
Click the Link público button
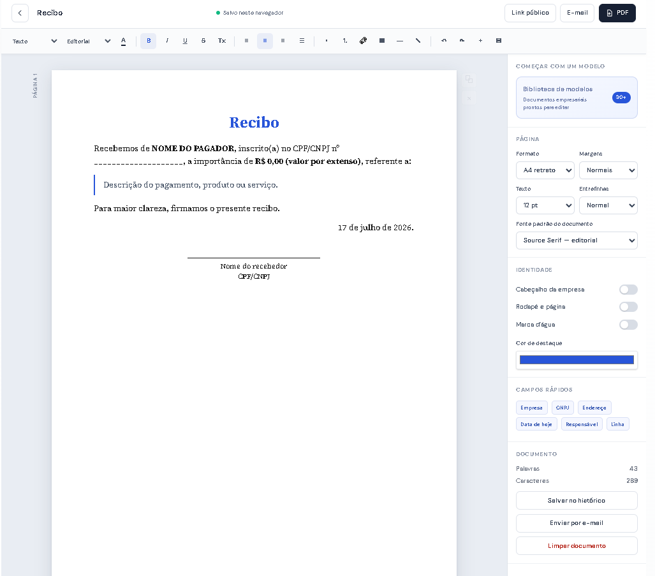click(530, 13)
